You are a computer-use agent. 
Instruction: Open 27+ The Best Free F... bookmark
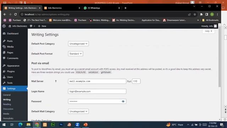tap(35, 20)
